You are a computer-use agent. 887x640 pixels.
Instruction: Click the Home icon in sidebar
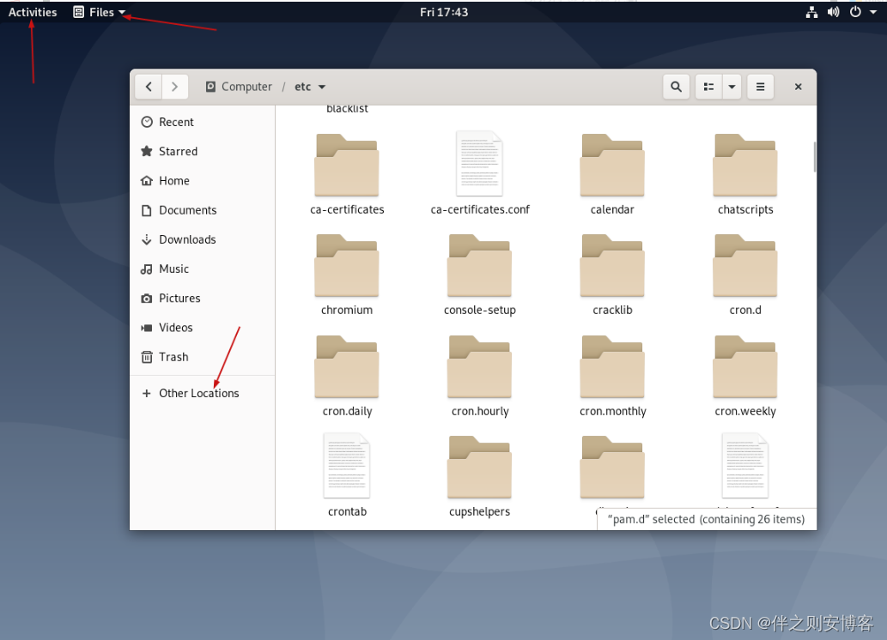click(x=147, y=180)
